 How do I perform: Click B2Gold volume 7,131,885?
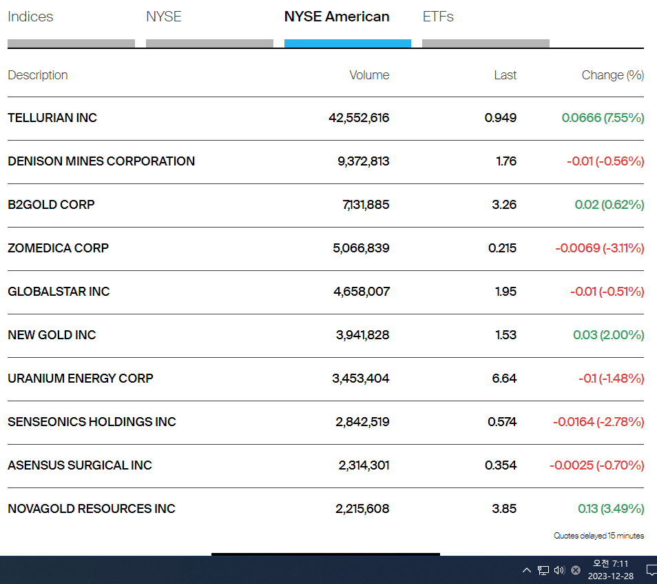[366, 205]
